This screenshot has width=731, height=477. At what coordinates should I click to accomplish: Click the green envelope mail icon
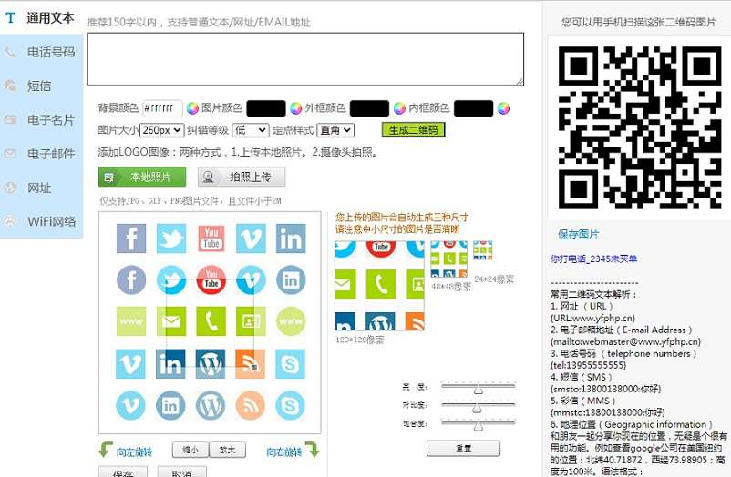(x=171, y=321)
